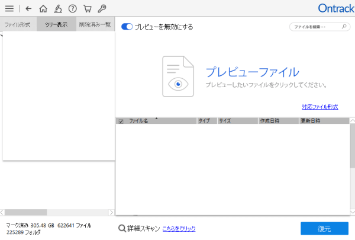Click the shopping cart icon
This screenshot has height=240, width=355.
[87, 9]
